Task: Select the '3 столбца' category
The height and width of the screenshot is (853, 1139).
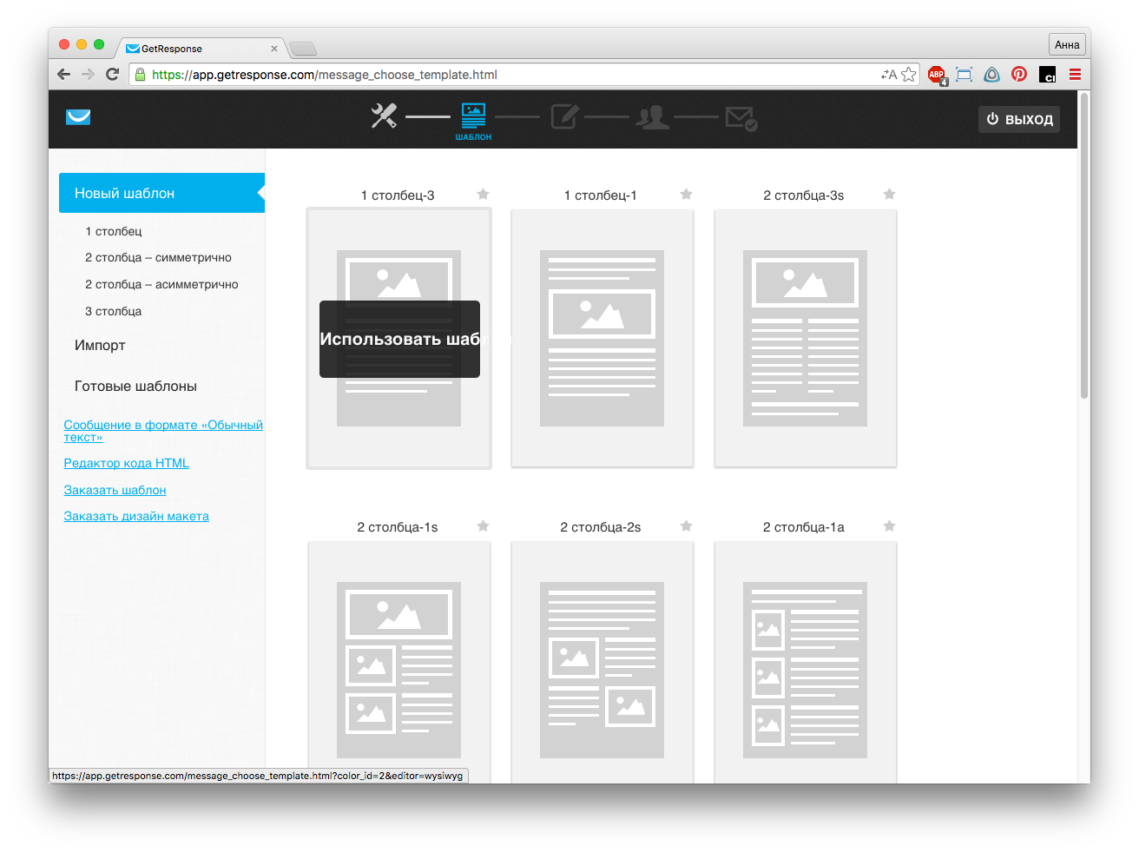Action: tap(113, 312)
